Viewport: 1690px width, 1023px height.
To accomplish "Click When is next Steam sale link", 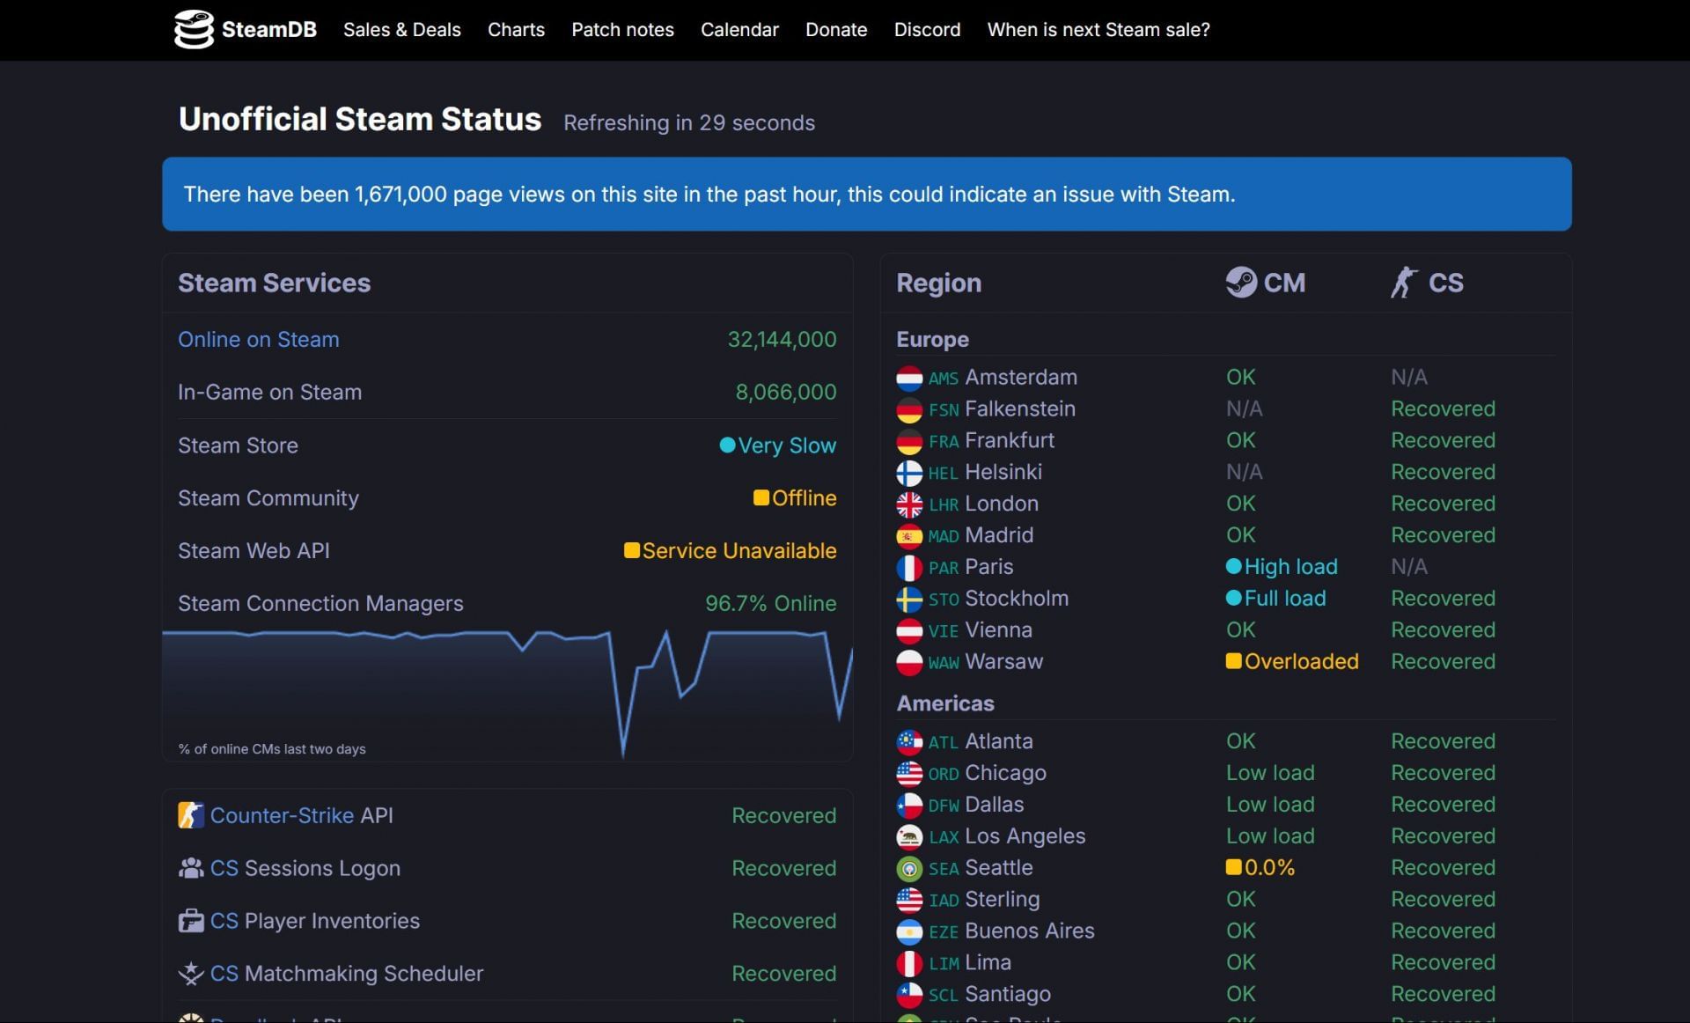I will [x=1098, y=30].
